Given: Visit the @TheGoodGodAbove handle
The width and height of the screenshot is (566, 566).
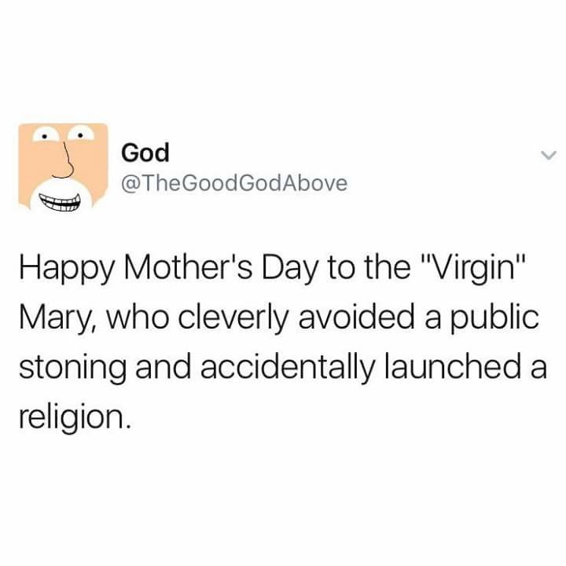Looking at the screenshot, I should coord(234,183).
